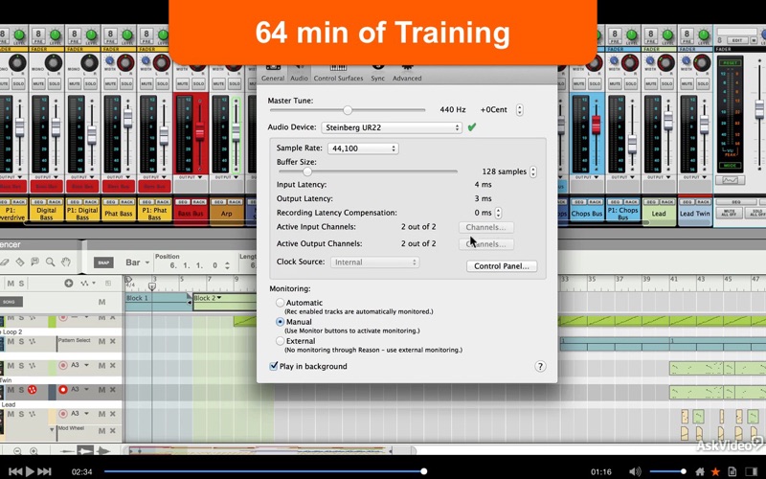Image resolution: width=766 pixels, height=479 pixels.
Task: Open the Sample Rate dropdown
Action: 363,148
